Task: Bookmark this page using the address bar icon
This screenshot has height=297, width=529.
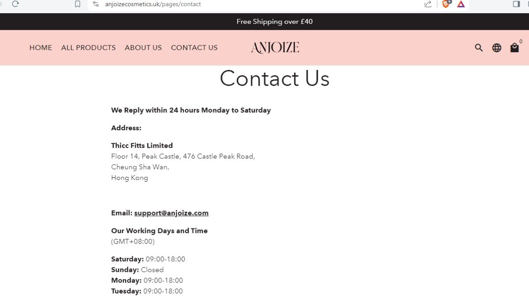Action: [78, 4]
